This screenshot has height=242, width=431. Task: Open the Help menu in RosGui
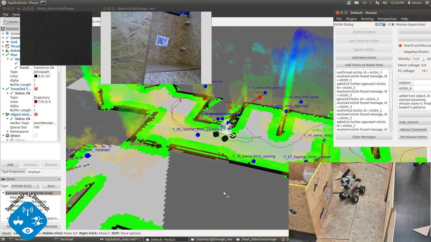pyautogui.click(x=404, y=19)
